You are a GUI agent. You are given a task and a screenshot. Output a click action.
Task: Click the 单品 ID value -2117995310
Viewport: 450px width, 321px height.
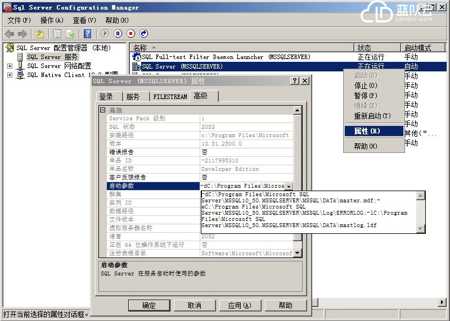click(246, 161)
